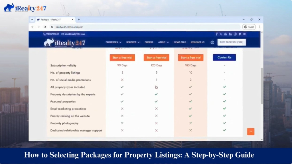Expand the Services dropdown menu
The image size is (292, 164).
coord(133,42)
